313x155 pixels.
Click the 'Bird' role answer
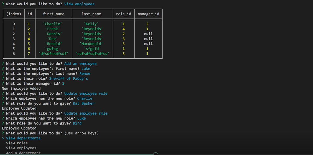pos(77,123)
